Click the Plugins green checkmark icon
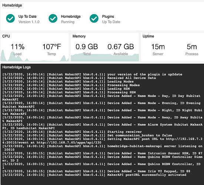The height and width of the screenshot is (185, 204). point(94,18)
